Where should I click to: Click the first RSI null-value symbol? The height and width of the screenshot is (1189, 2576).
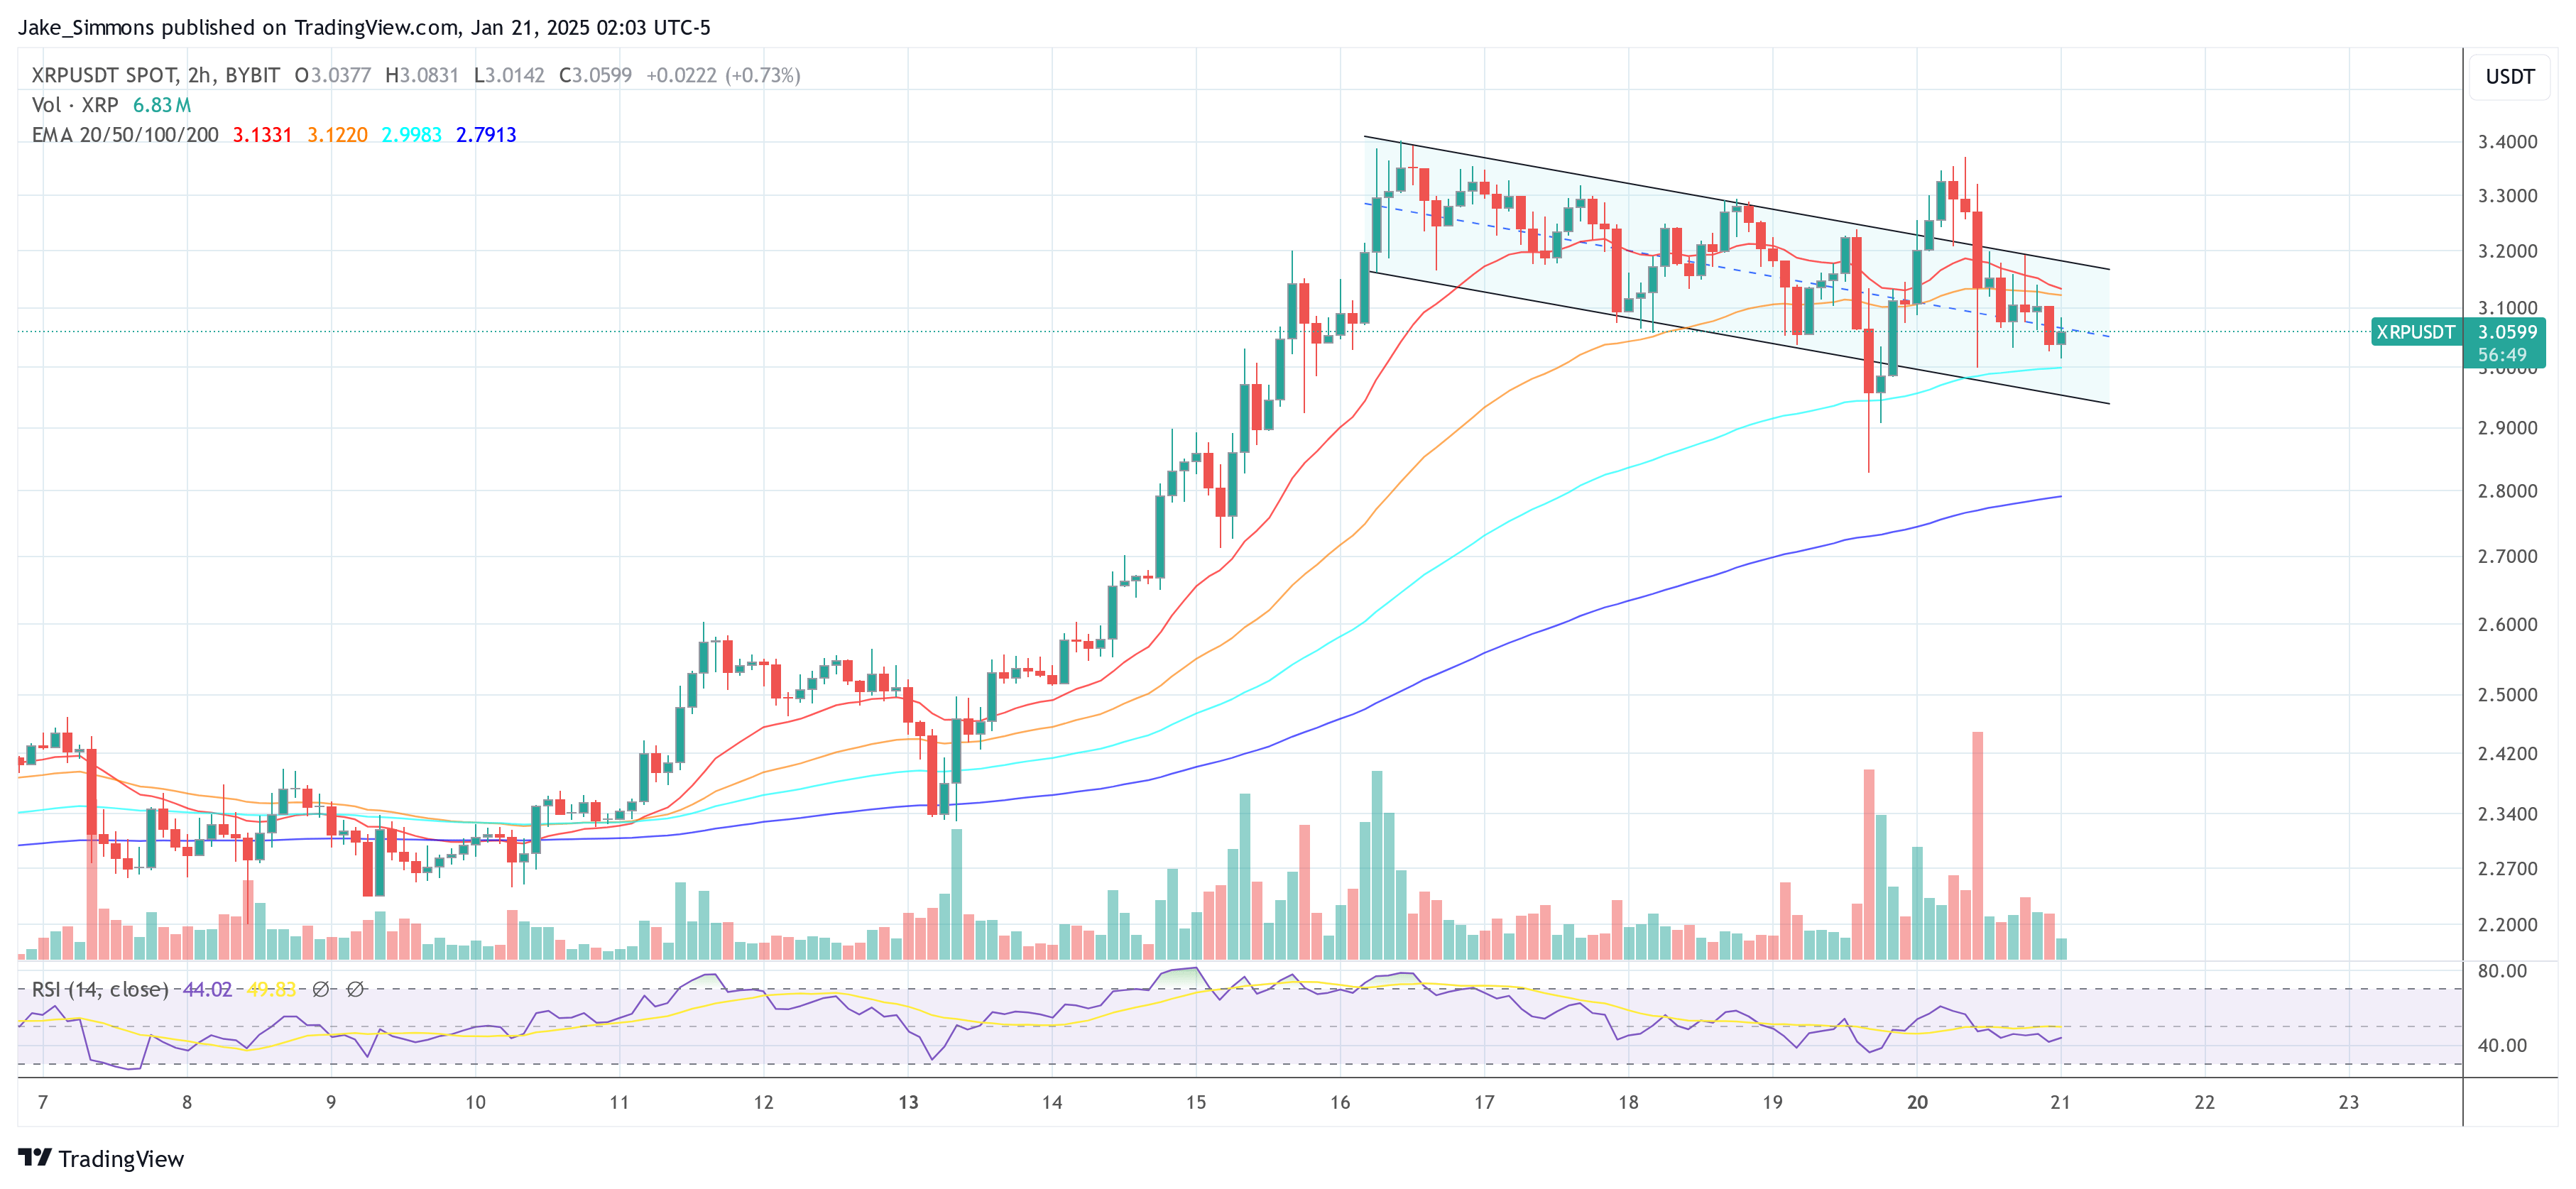(x=320, y=989)
